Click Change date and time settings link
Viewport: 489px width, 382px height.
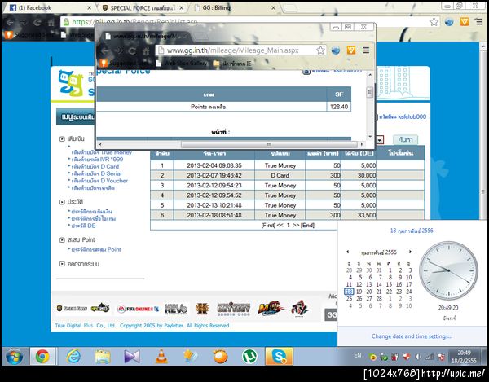coord(412,336)
